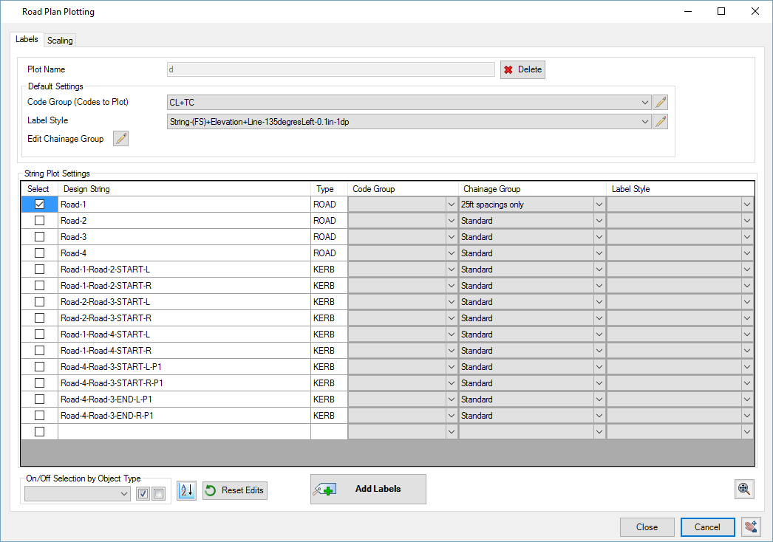Viewport: 773px width, 542px height.
Task: Select the Labels tab
Action: [x=27, y=39]
